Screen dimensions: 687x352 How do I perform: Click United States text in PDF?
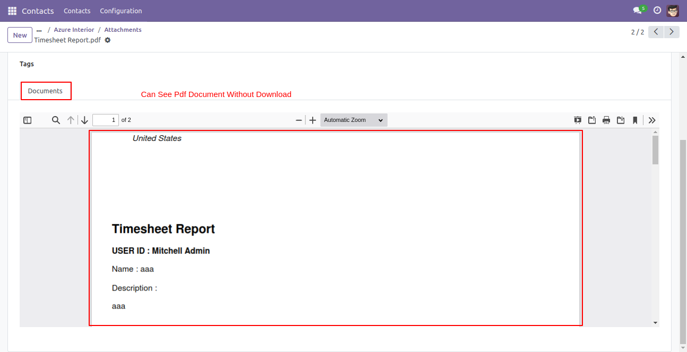[157, 138]
